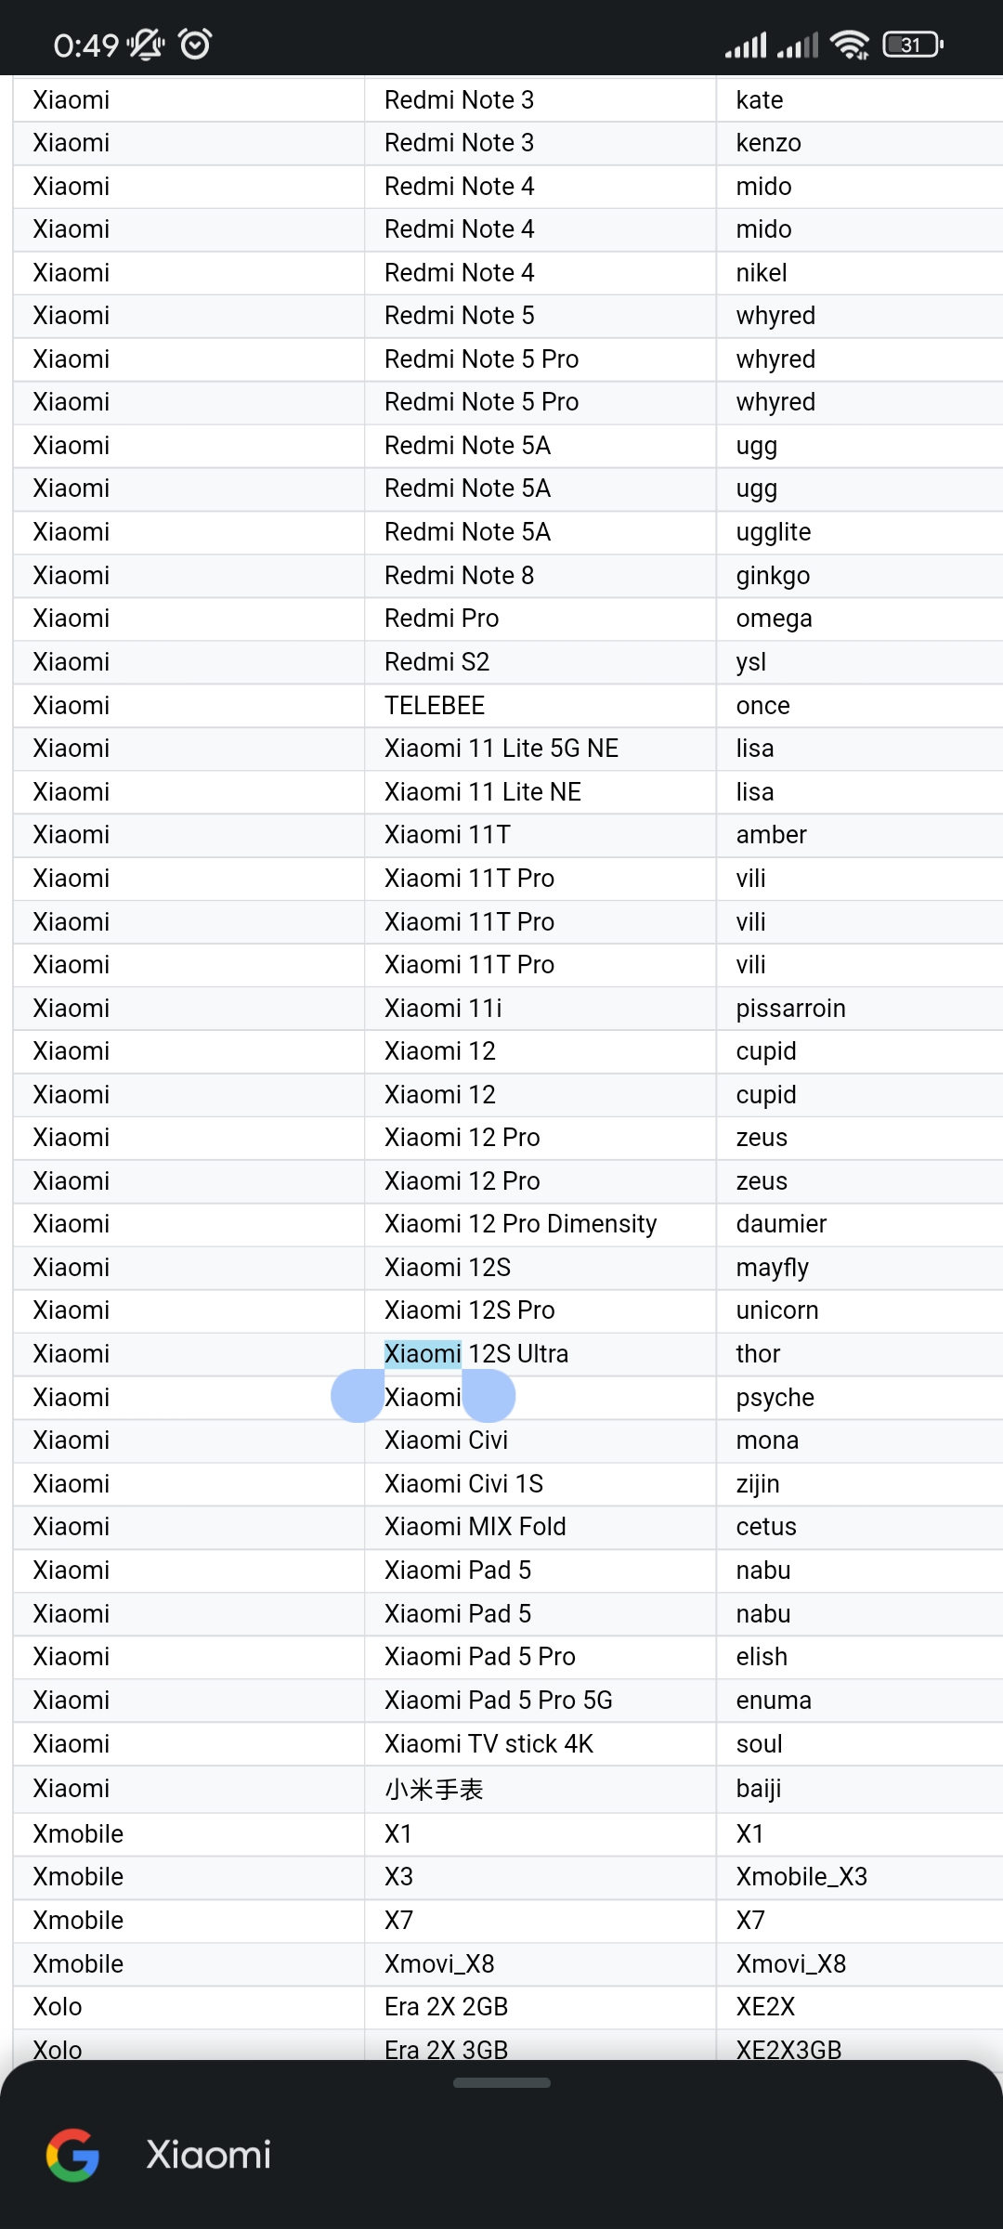Tap the highlighted Xiaomi 12S Ultra cell
1003x2229 pixels.
click(541, 1354)
